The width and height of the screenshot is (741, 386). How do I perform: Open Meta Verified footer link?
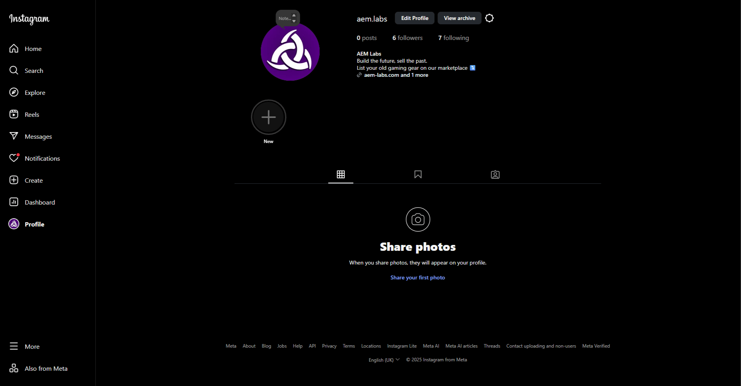(x=596, y=346)
